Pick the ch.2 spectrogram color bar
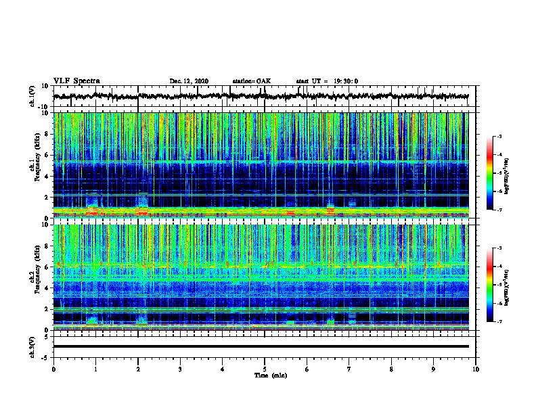536x414 pixels. pos(489,285)
